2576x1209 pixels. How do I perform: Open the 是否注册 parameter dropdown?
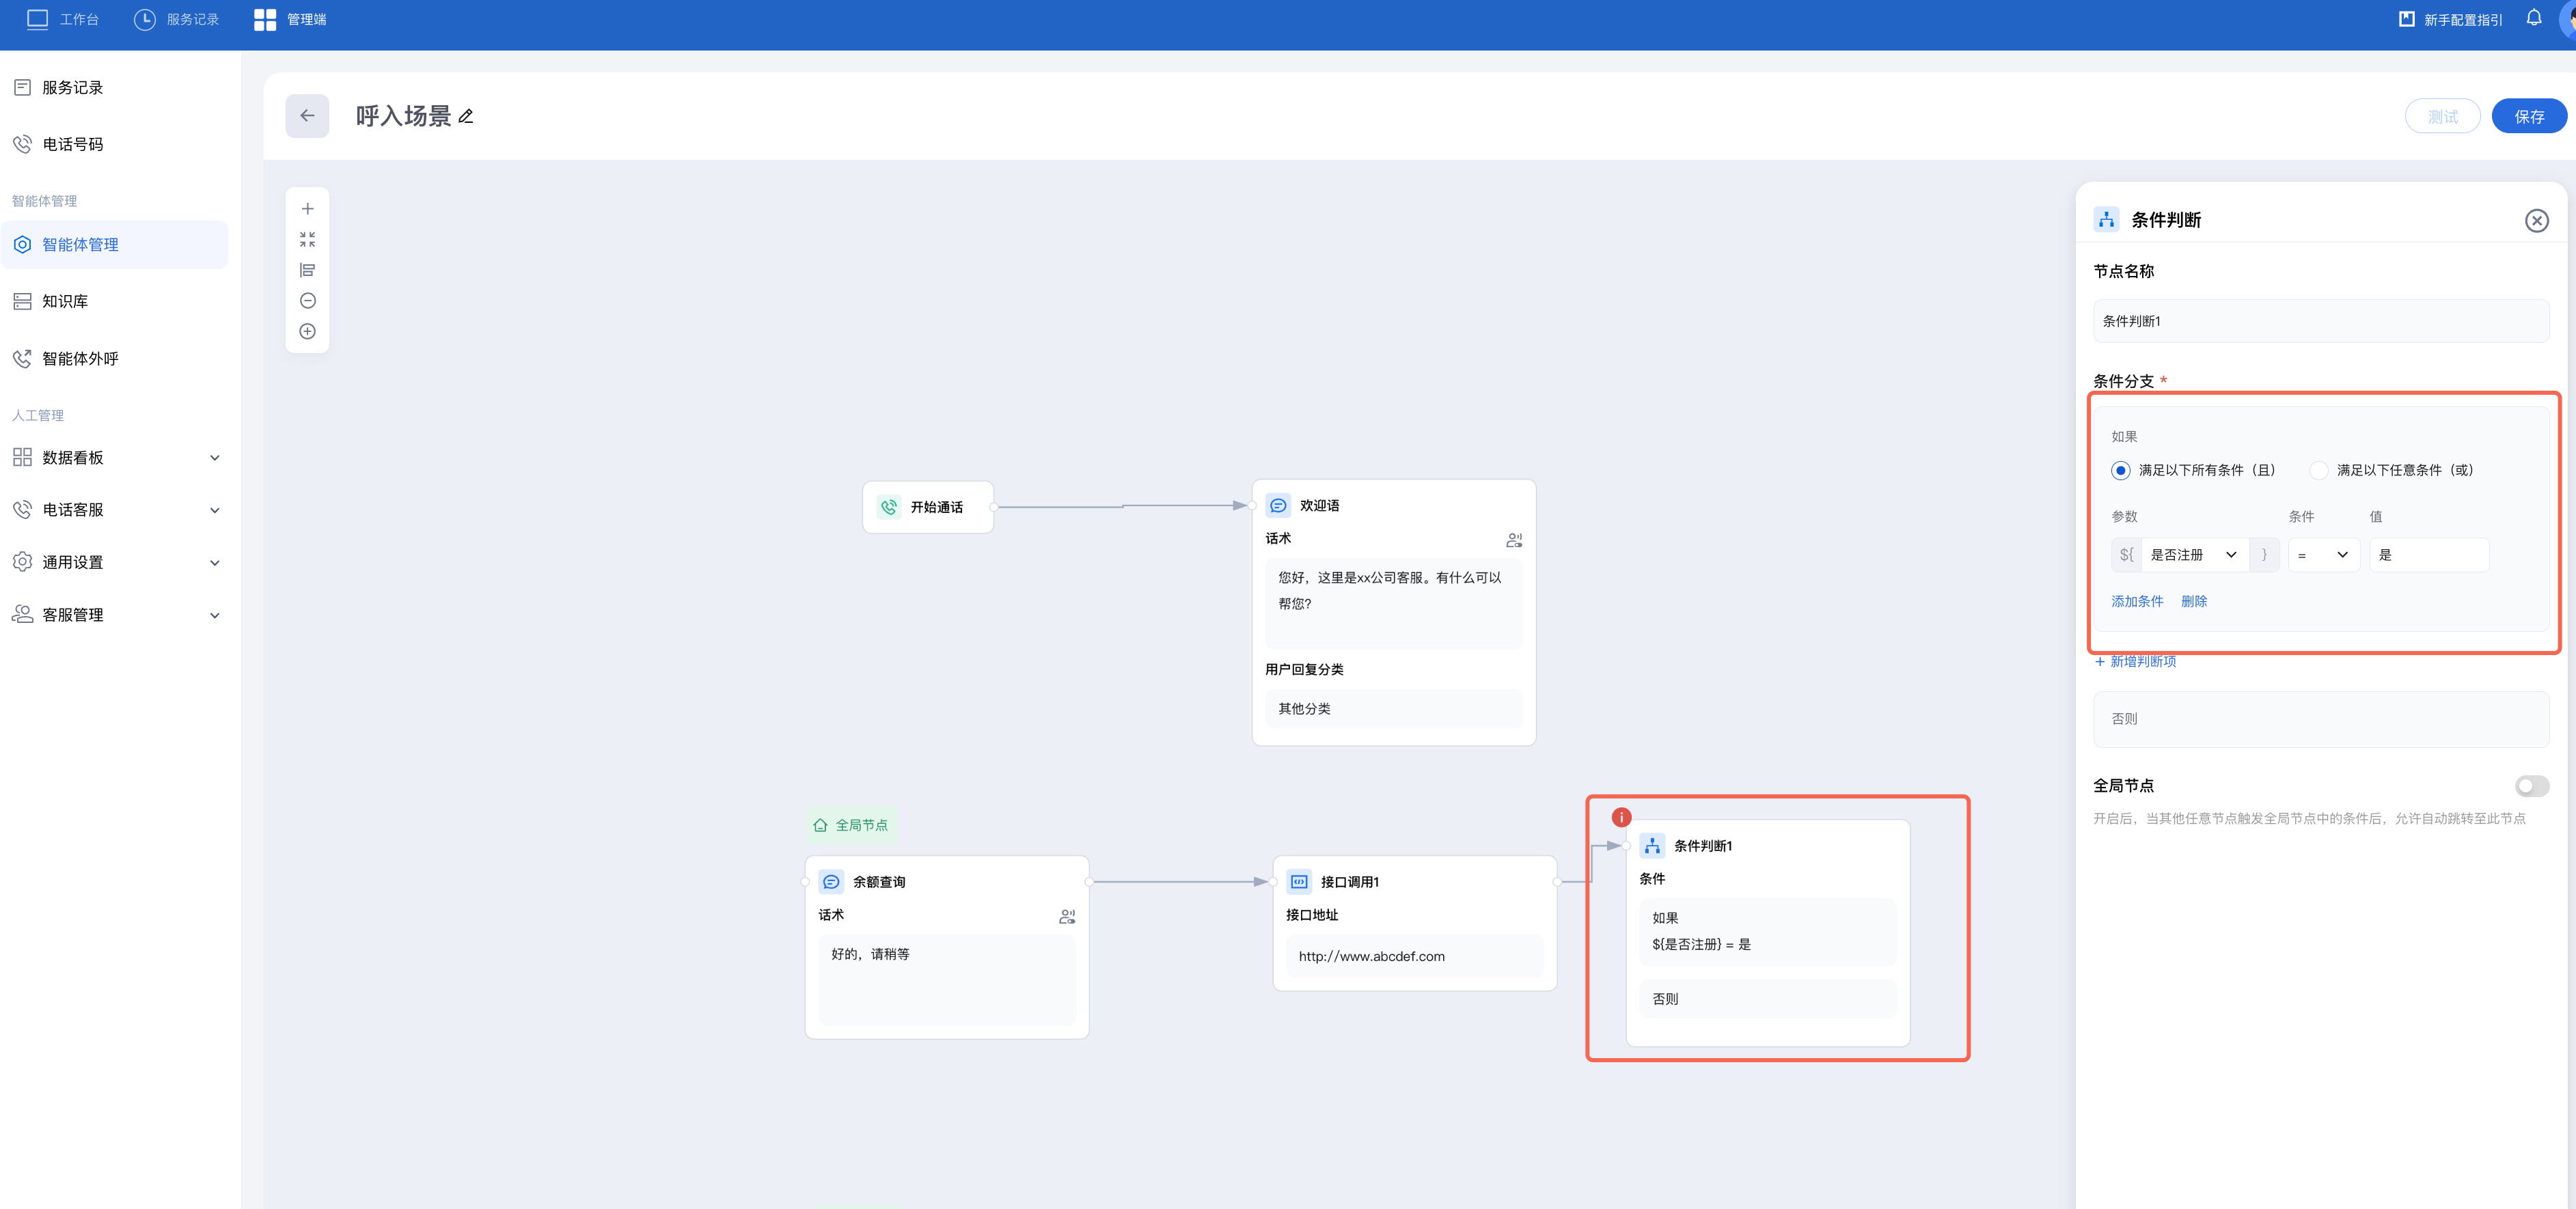coord(2194,555)
